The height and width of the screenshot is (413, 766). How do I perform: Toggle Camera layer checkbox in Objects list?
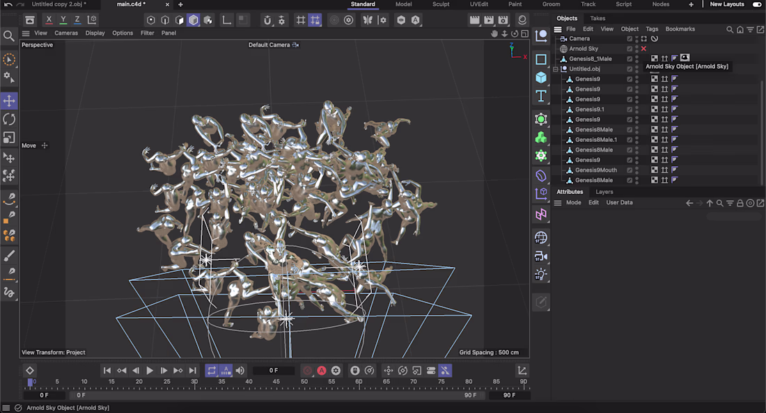click(x=630, y=39)
